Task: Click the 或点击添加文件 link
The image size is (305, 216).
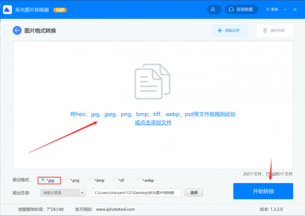Action: [153, 123]
